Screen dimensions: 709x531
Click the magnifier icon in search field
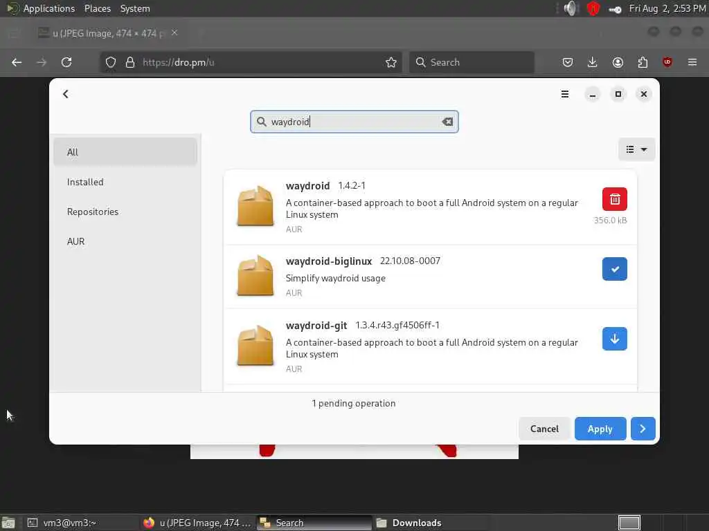tap(261, 122)
